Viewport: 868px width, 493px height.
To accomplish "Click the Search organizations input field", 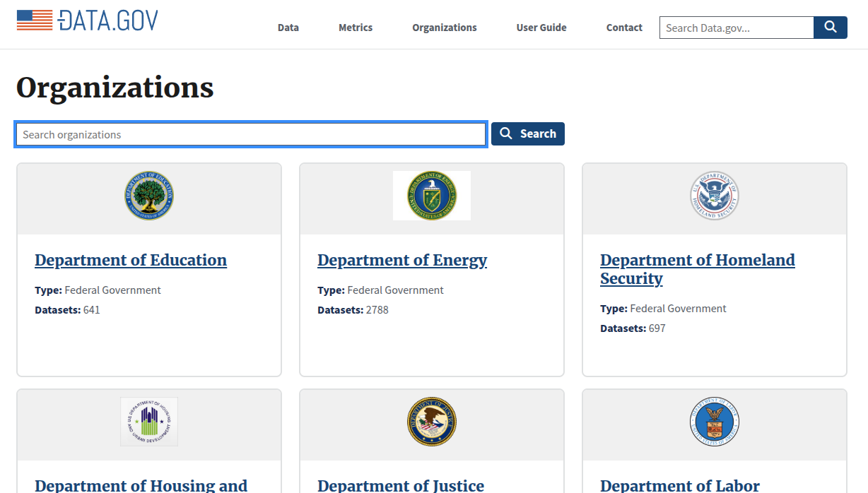I will pos(250,133).
